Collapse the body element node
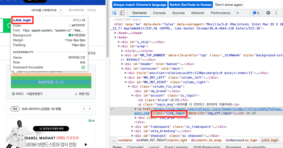 pos(115,37)
